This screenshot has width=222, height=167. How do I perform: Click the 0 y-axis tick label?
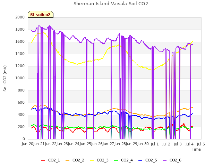24,139
